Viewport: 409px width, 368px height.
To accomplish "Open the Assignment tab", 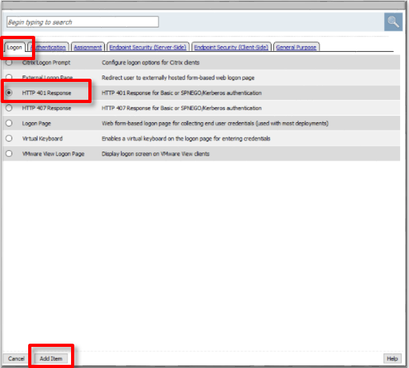I will coord(88,47).
